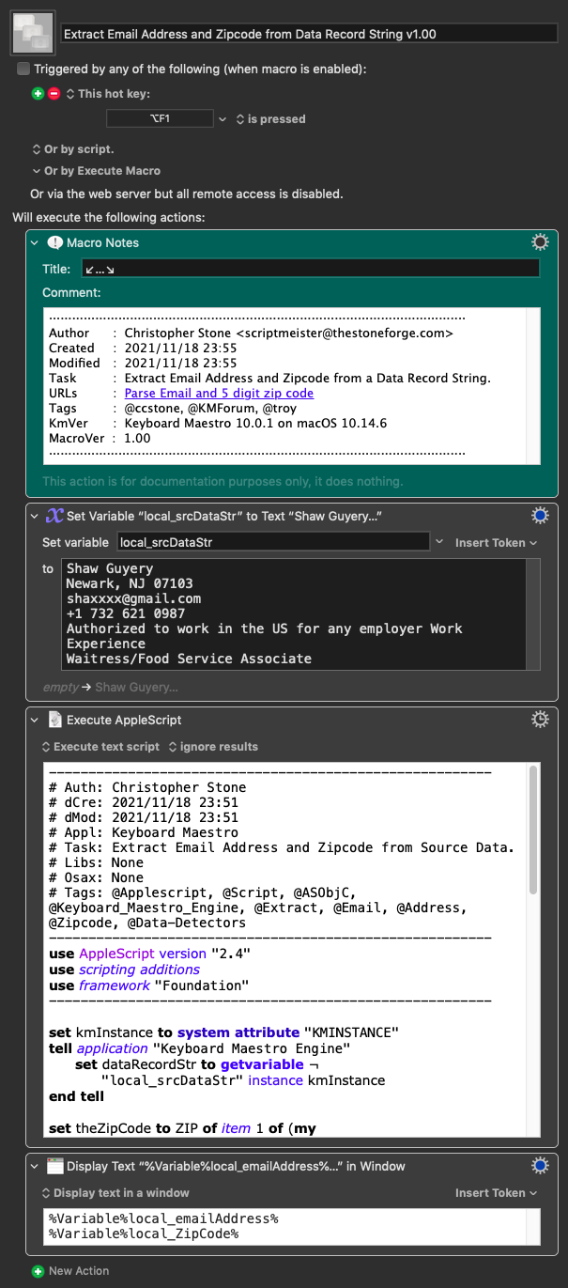Click the Display Text window icon
Viewport: 568px width, 1288px height.
pyautogui.click(x=54, y=1166)
